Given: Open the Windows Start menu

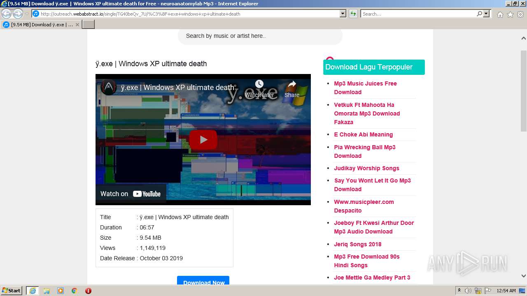Looking at the screenshot, I should [x=12, y=291].
